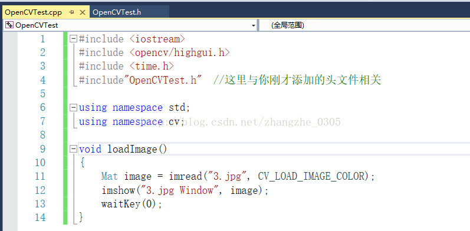Click the "OpenCVTest.h" include string
The width and height of the screenshot is (470, 231).
pos(162,80)
